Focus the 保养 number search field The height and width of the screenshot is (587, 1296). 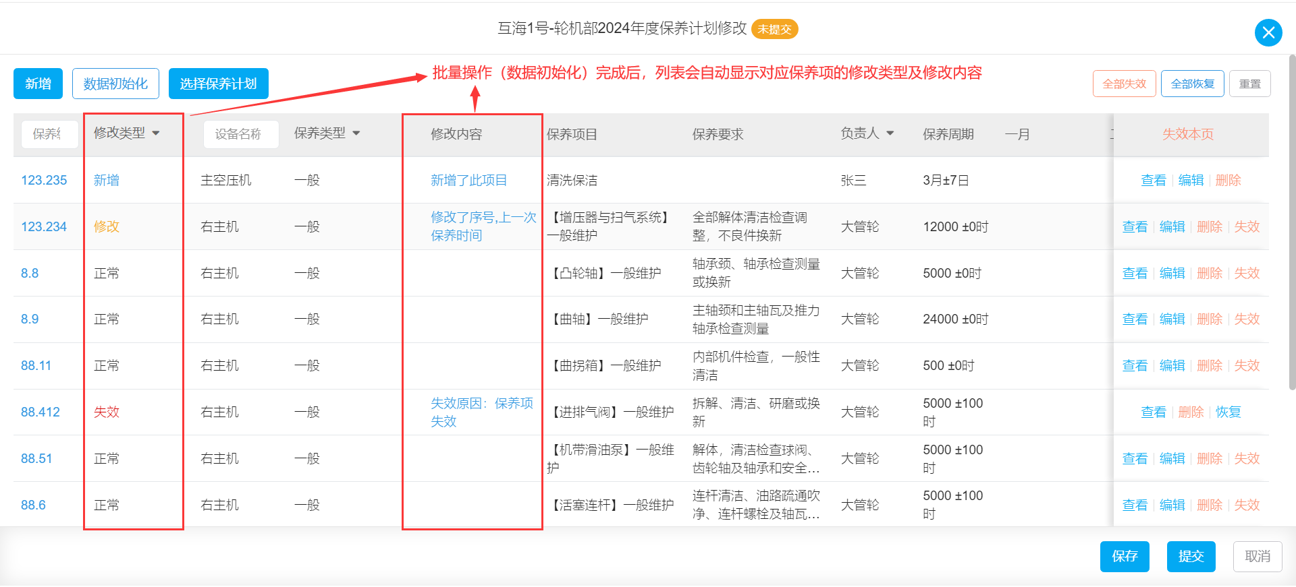pyautogui.click(x=49, y=134)
